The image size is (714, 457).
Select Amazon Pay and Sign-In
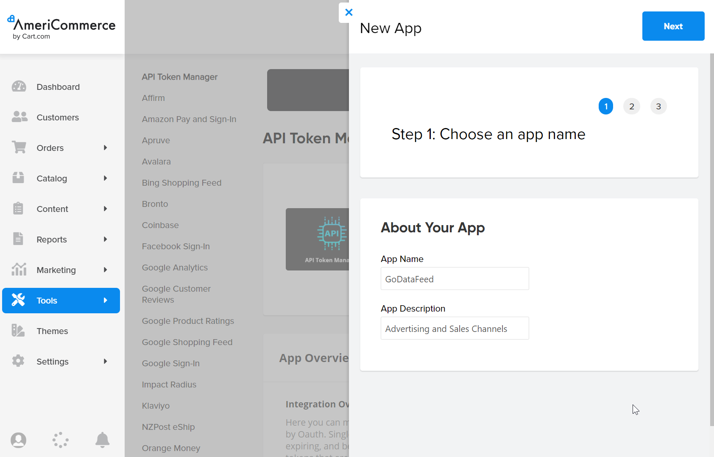pos(189,119)
